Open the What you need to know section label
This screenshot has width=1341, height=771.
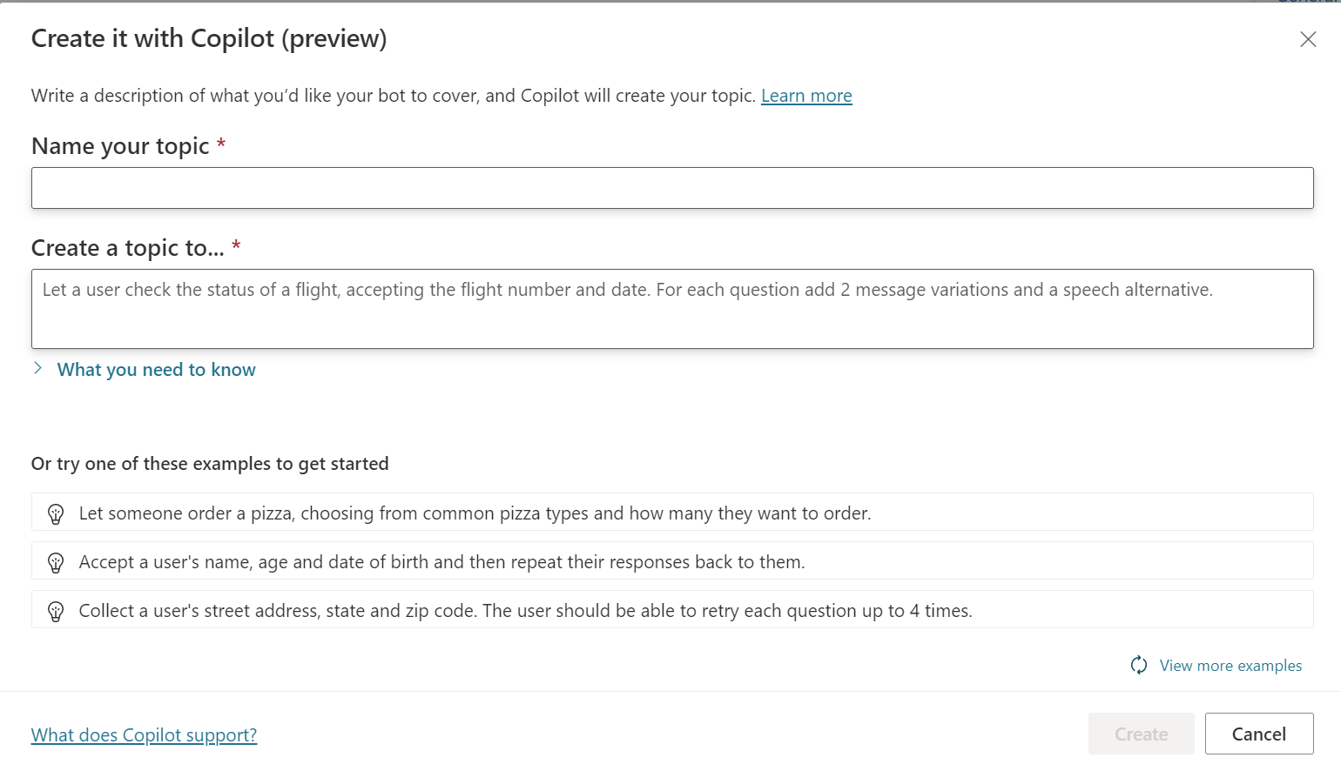coord(157,370)
